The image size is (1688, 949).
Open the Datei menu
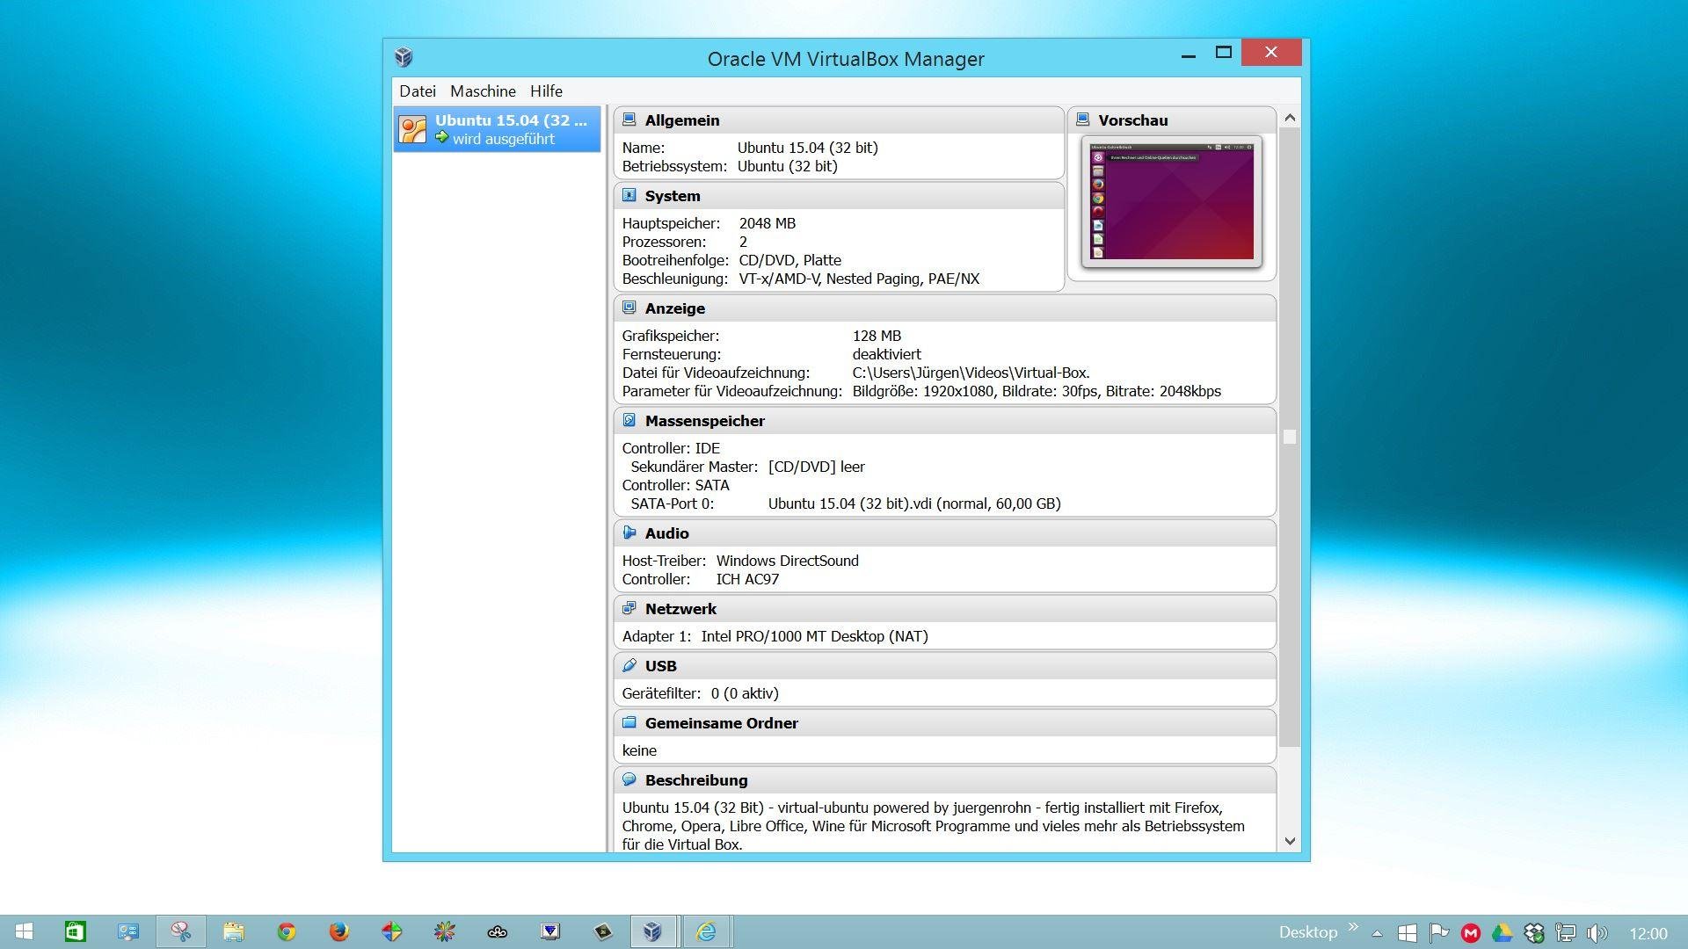(417, 91)
